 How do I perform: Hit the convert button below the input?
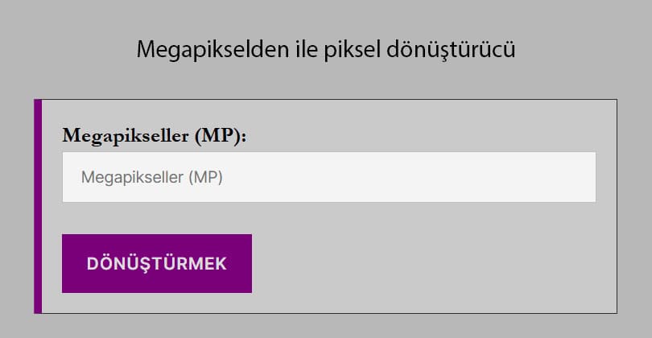coord(157,263)
